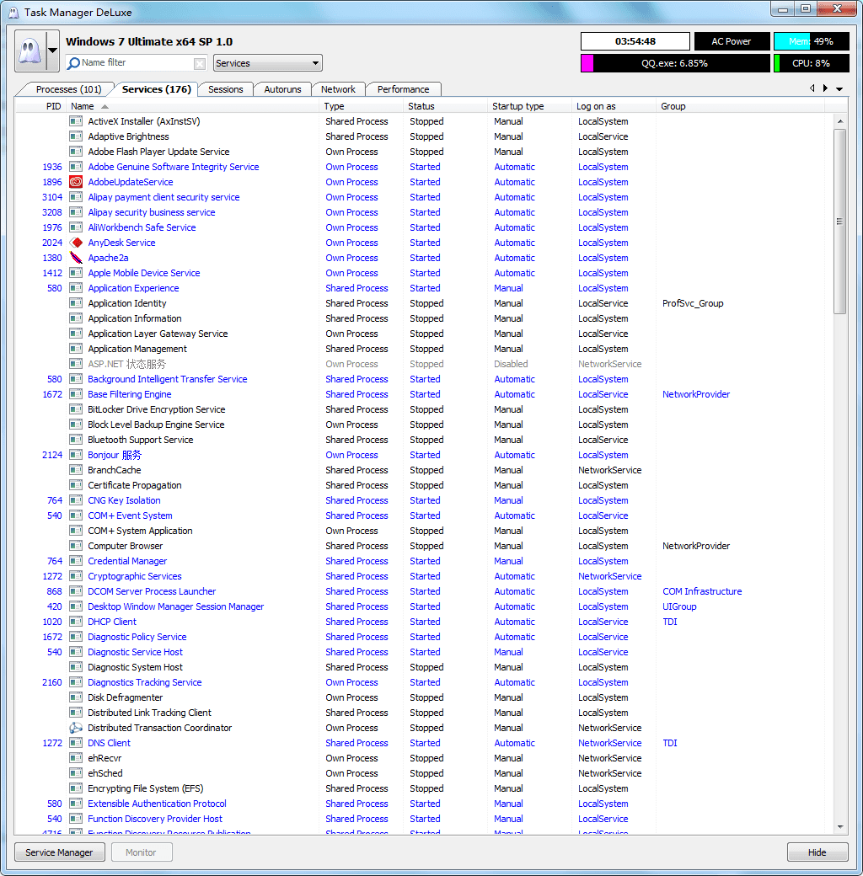Expand the tab list dropdown arrow
This screenshot has height=876, width=863.
click(839, 89)
